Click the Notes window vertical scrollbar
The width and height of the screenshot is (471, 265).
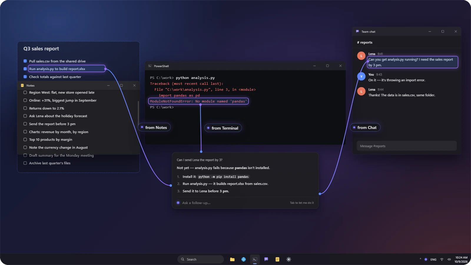click(138, 112)
